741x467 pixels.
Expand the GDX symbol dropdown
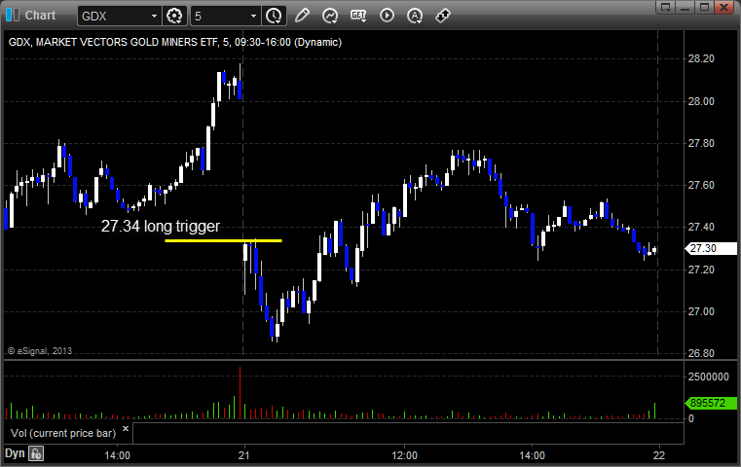coord(154,17)
